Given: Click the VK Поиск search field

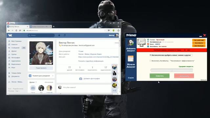Looking at the screenshot, I should pos(41,35).
